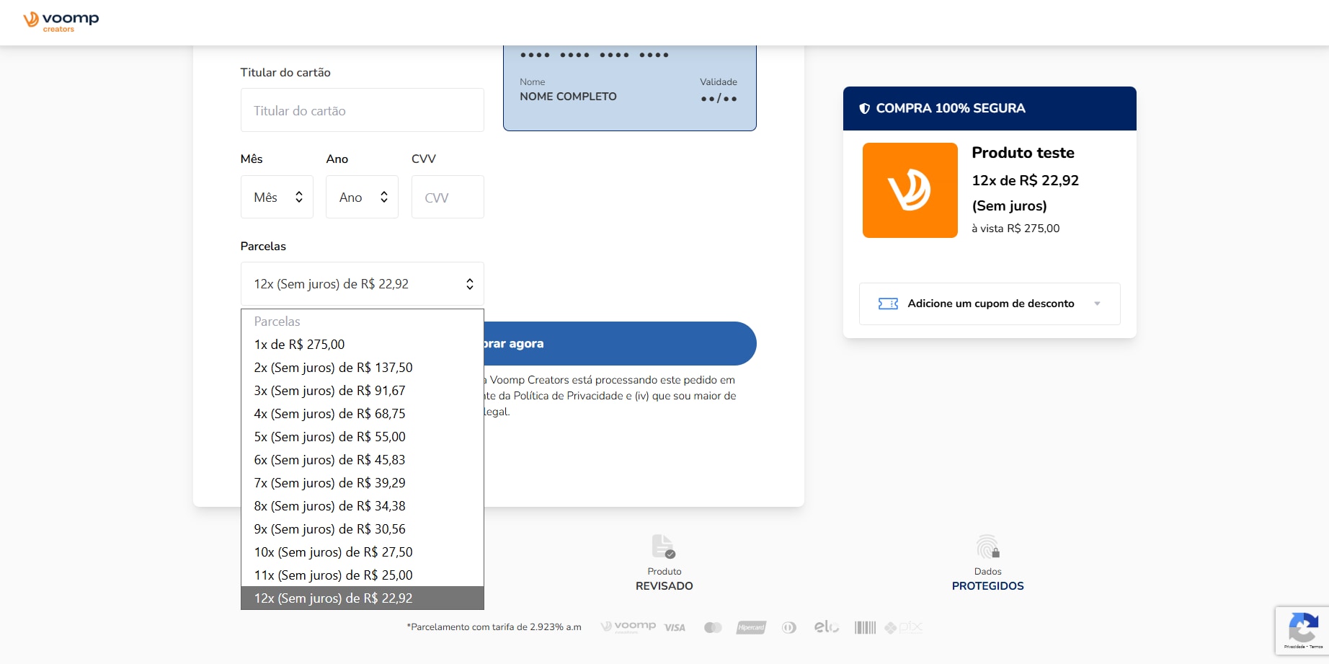Expand the discount coupon section
The image size is (1329, 664).
tap(990, 304)
